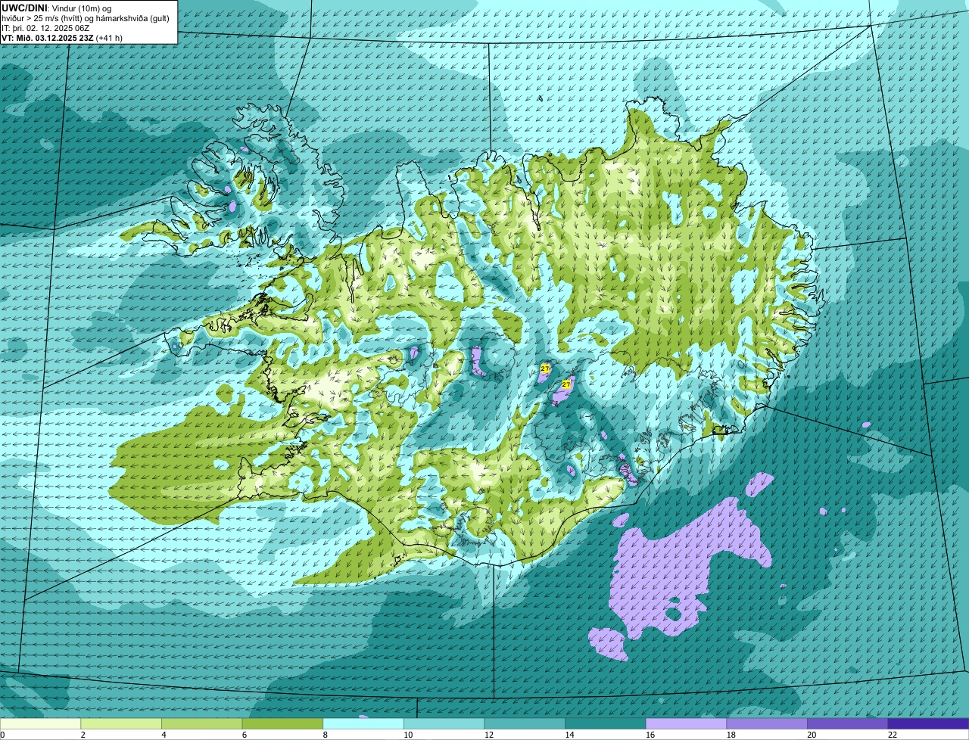Click the 18–20 m/s purple legend swatch
This screenshot has height=740, width=969.
coord(767,723)
